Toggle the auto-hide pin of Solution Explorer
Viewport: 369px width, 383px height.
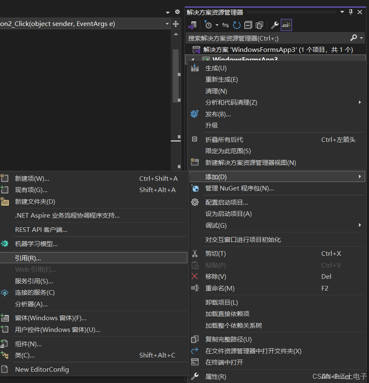click(x=351, y=12)
